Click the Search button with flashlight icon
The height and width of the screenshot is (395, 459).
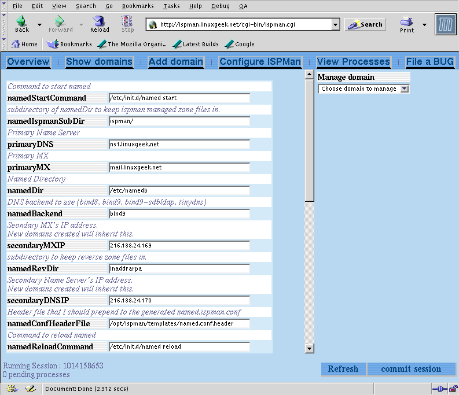(365, 24)
